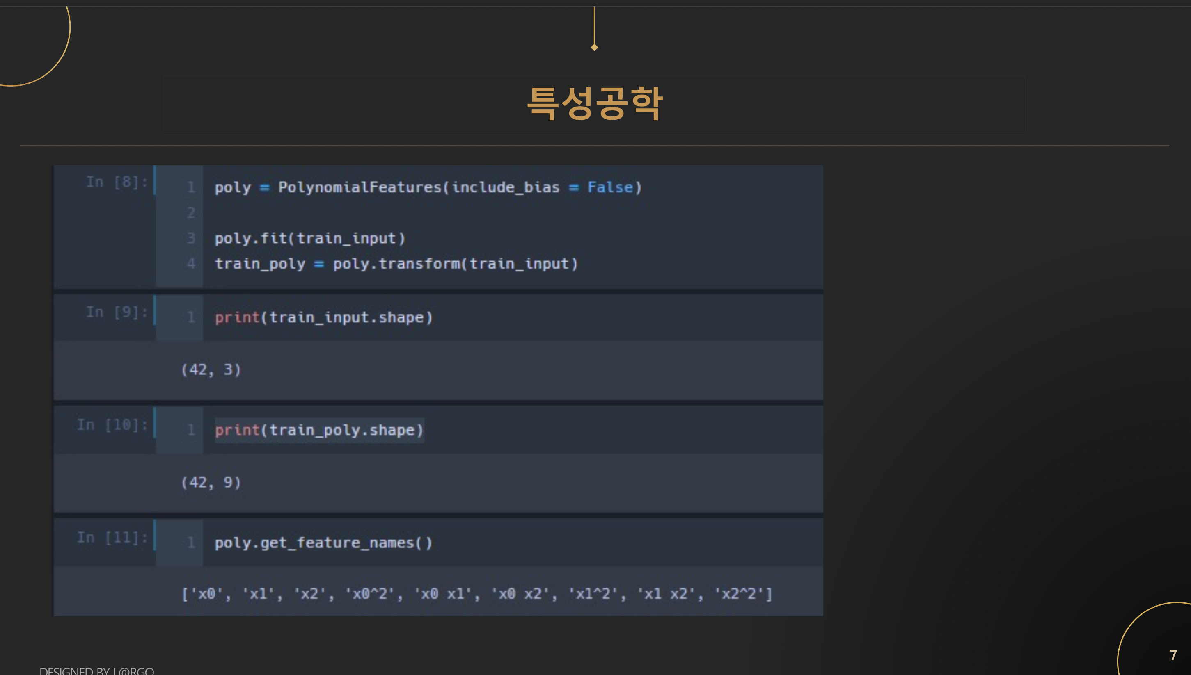Click line number 2 in cell 8
1191x675 pixels.
pyautogui.click(x=191, y=213)
